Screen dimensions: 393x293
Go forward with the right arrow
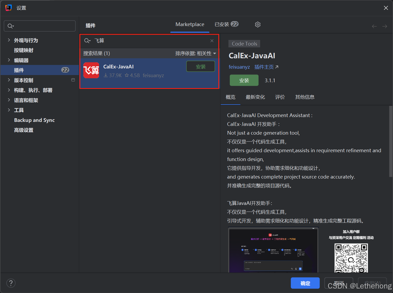(x=385, y=26)
